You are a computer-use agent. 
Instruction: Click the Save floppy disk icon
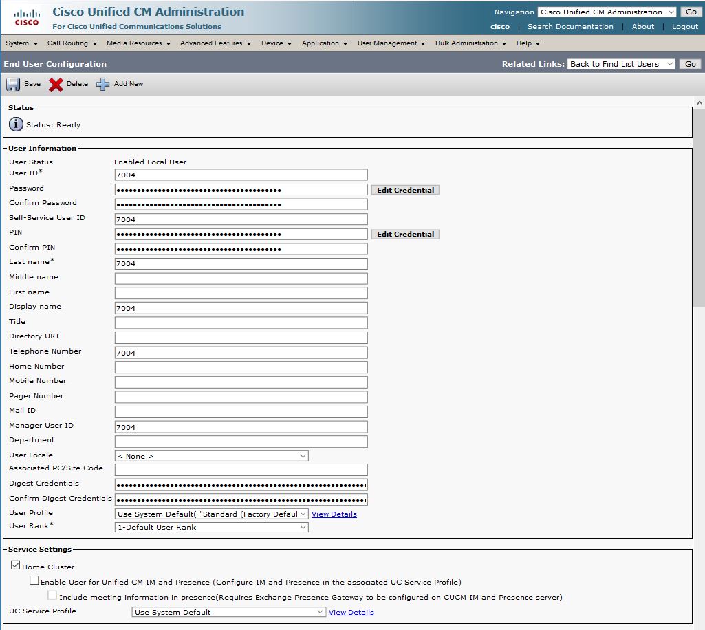point(14,84)
